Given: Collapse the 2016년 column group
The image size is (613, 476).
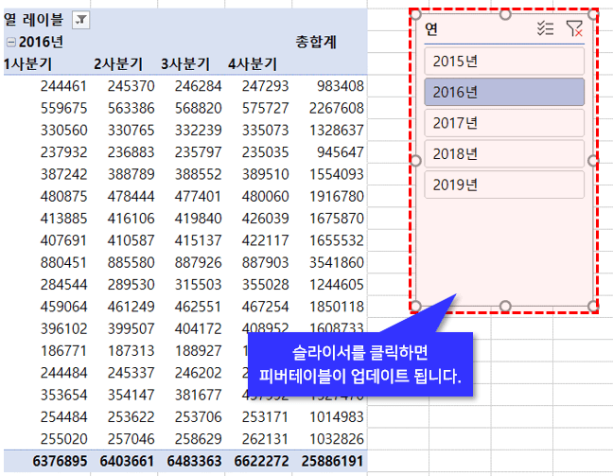Looking at the screenshot, I should tap(11, 42).
